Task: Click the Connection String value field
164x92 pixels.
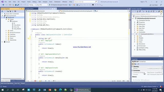Action: click(154, 73)
